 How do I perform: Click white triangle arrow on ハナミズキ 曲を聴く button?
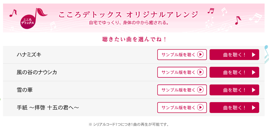point(254,55)
